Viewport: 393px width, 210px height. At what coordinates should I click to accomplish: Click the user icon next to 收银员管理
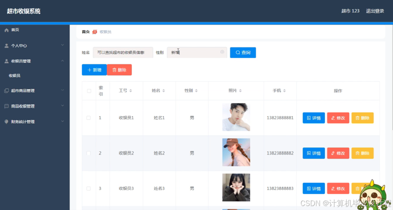(x=7, y=61)
